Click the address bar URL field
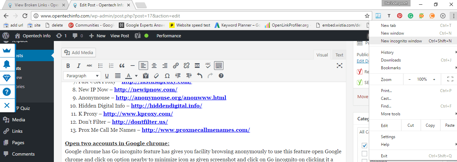The width and height of the screenshot is (457, 162). click(199, 16)
